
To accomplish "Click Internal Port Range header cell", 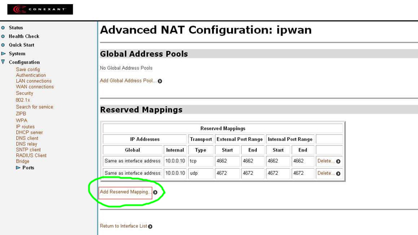I will coord(290,139).
